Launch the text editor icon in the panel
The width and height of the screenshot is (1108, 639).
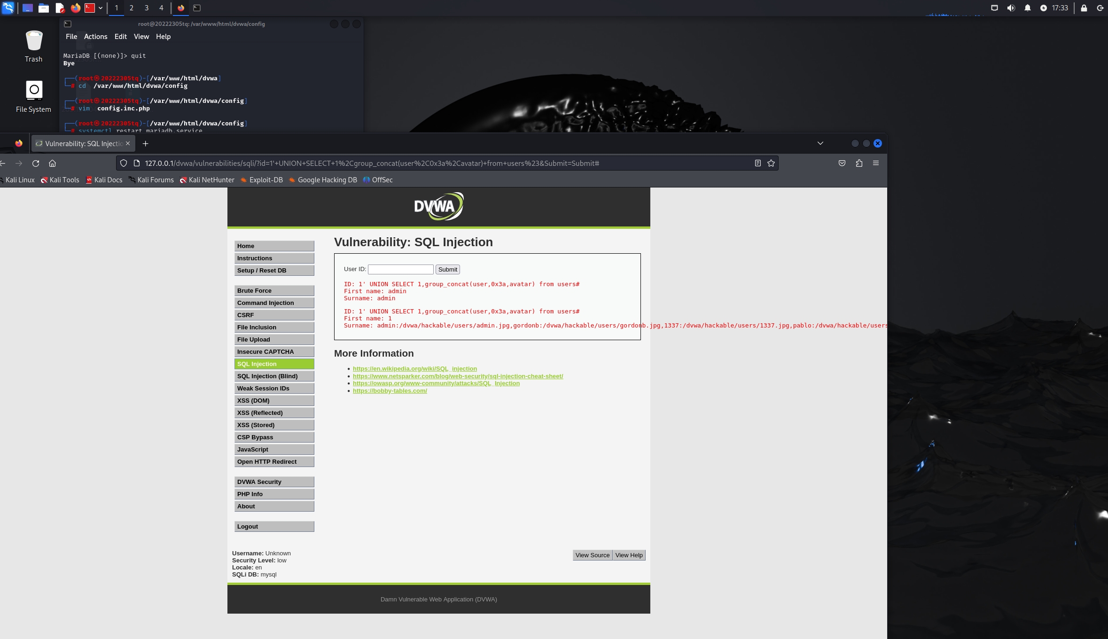(60, 8)
